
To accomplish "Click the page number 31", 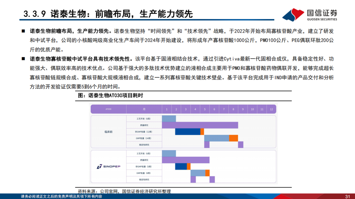I will [x=347, y=196].
